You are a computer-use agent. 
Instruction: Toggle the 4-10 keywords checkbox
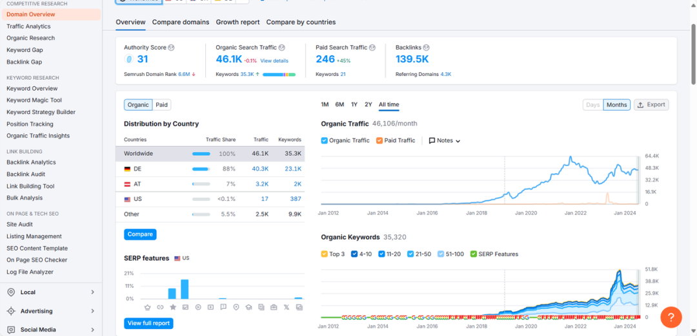click(x=355, y=254)
